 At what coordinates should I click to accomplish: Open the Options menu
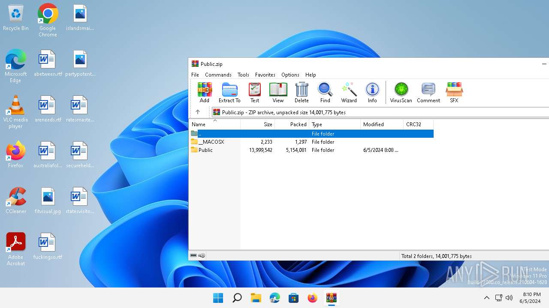tap(290, 74)
